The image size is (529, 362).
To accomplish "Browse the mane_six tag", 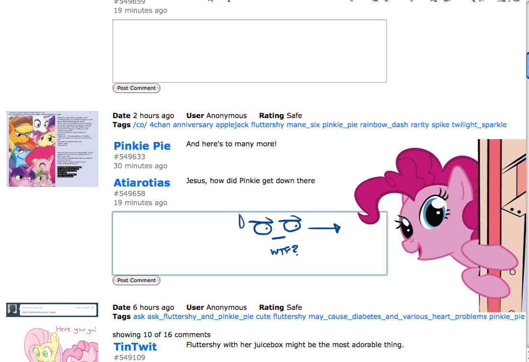I will [x=304, y=125].
